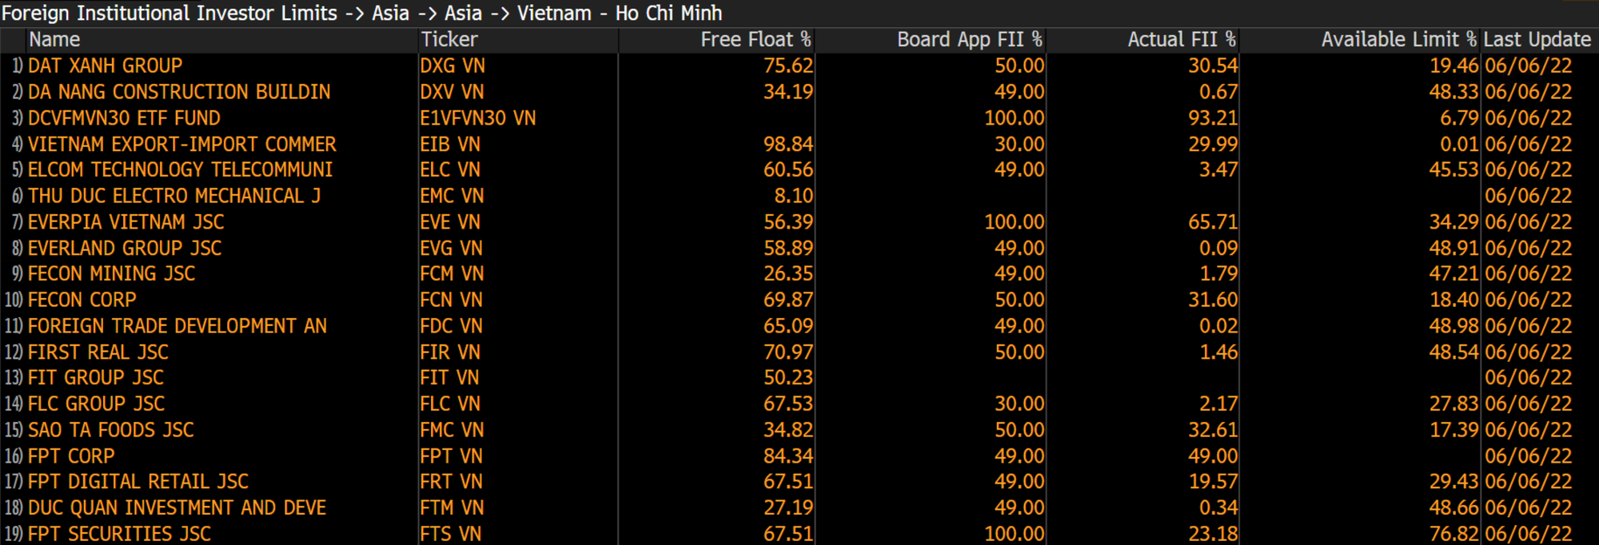This screenshot has height=545, width=1599.
Task: Click actual FII value 32.61
Action: click(1212, 430)
